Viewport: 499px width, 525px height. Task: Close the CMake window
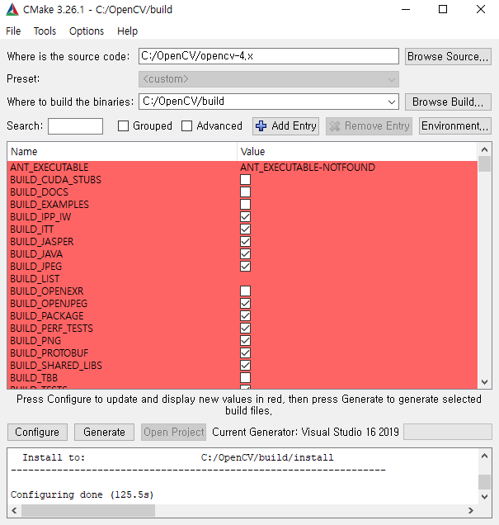(481, 9)
